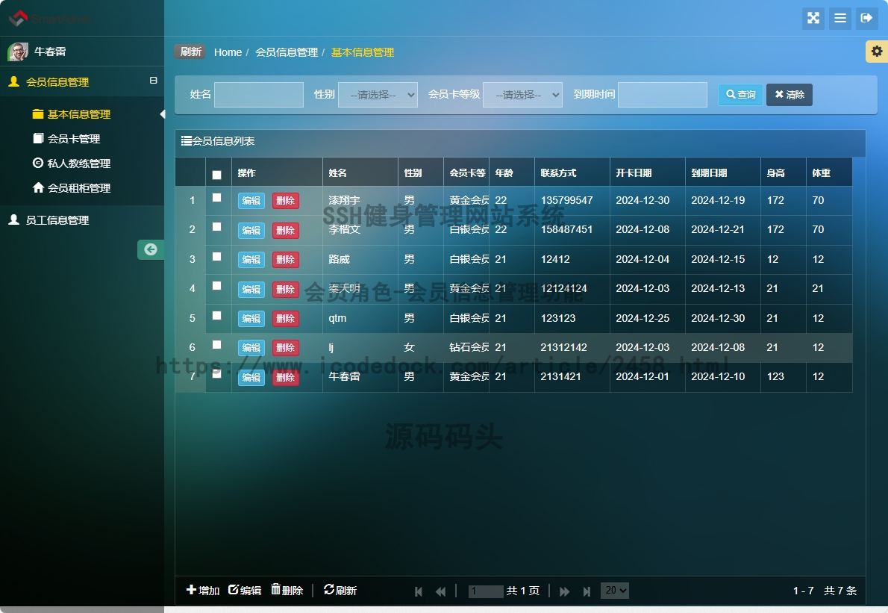The width and height of the screenshot is (888, 613).
Task: Focus the 到期时间 input field
Action: (x=663, y=95)
